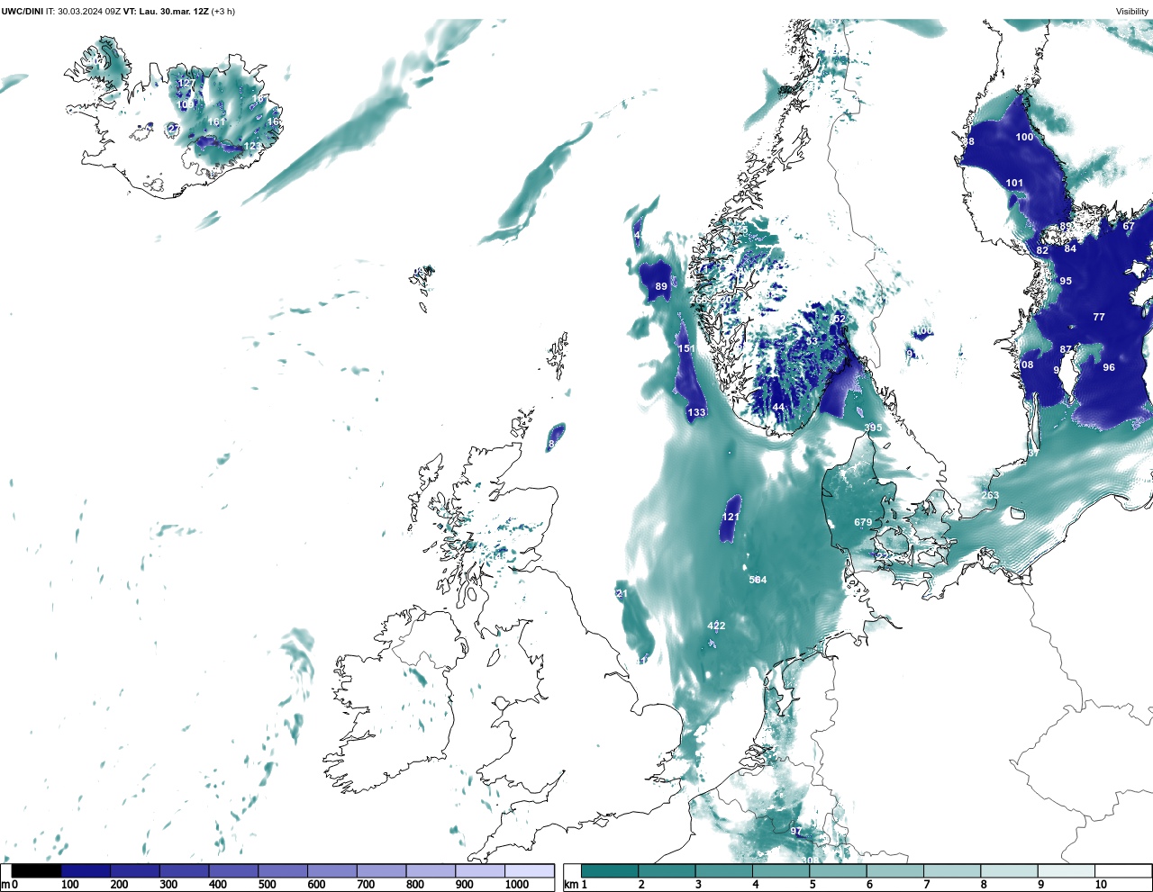Click the darkest teal 1–2 km swatch
The image size is (1153, 892).
(610, 870)
